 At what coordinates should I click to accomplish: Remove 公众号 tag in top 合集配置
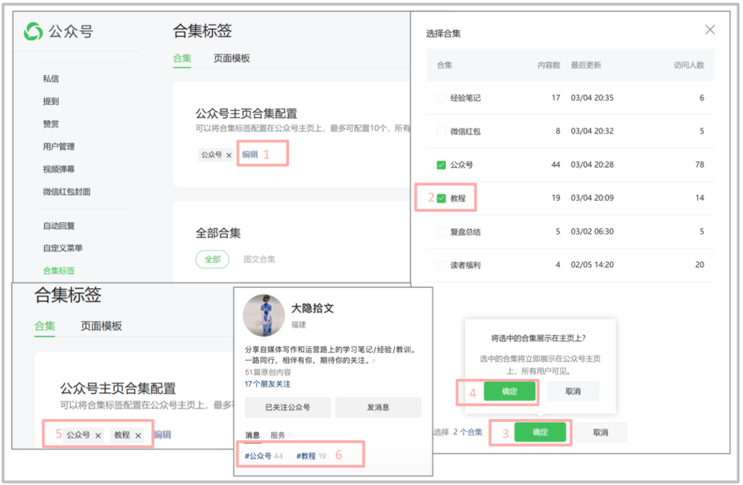pyautogui.click(x=229, y=155)
